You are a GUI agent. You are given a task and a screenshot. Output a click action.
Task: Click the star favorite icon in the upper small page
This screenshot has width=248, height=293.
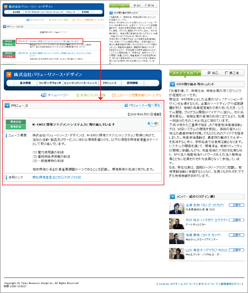click(x=50, y=20)
